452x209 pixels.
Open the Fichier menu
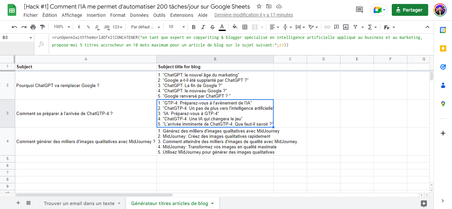tap(31, 15)
